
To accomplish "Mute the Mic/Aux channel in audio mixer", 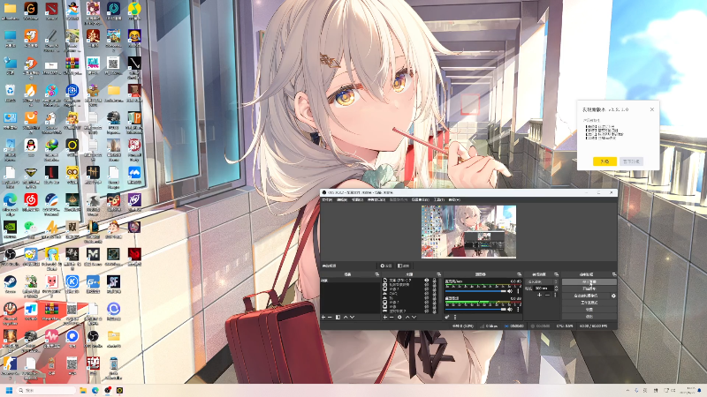I will [510, 291].
